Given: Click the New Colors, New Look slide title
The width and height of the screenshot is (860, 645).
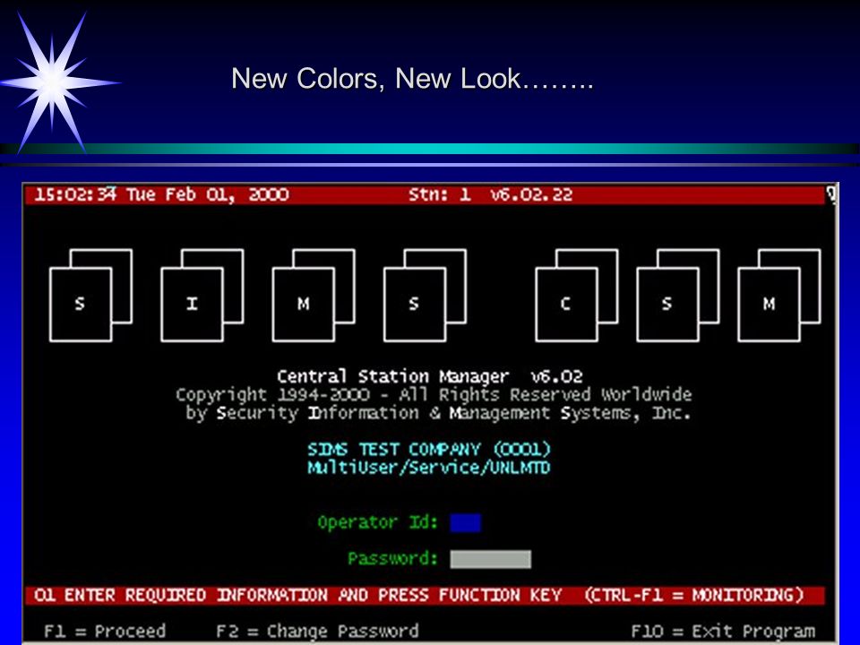Looking at the screenshot, I should 412,79.
